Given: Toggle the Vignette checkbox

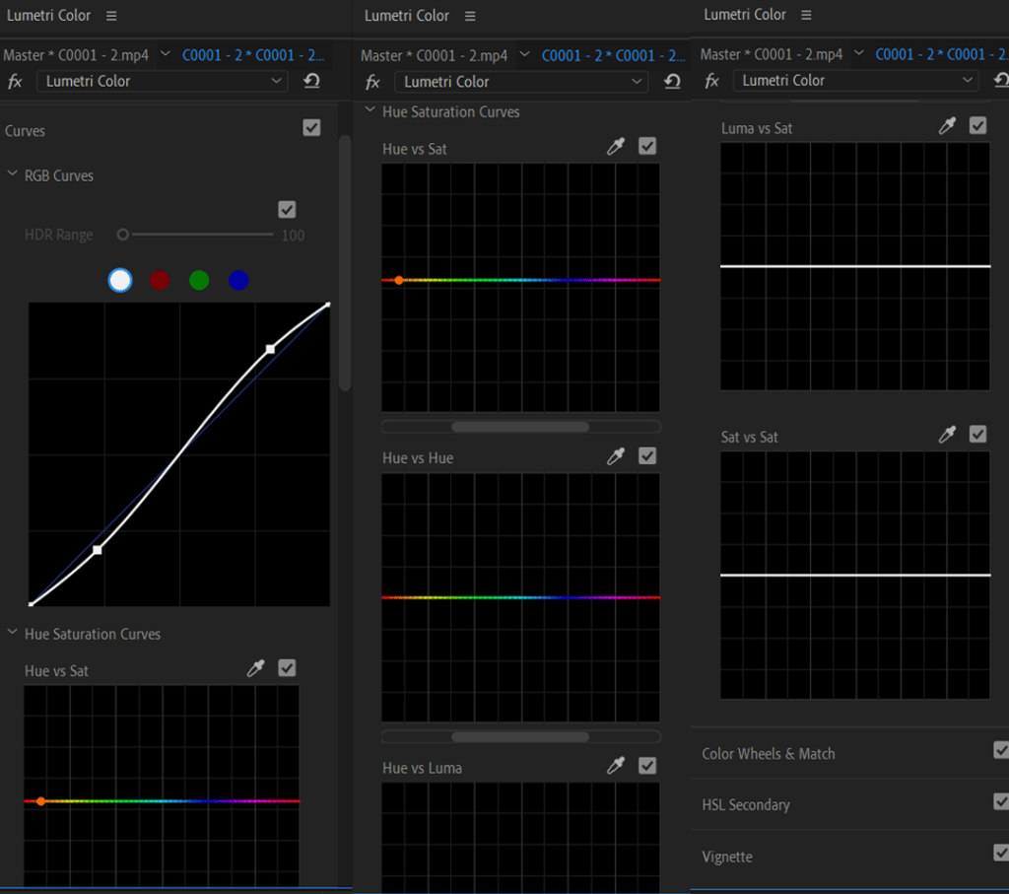Looking at the screenshot, I should [1001, 853].
